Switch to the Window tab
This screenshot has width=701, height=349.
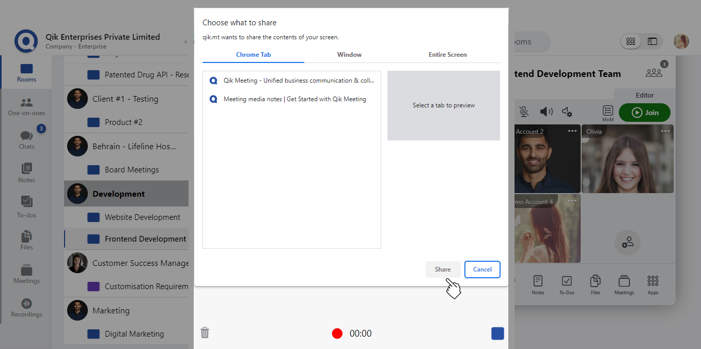tap(349, 55)
